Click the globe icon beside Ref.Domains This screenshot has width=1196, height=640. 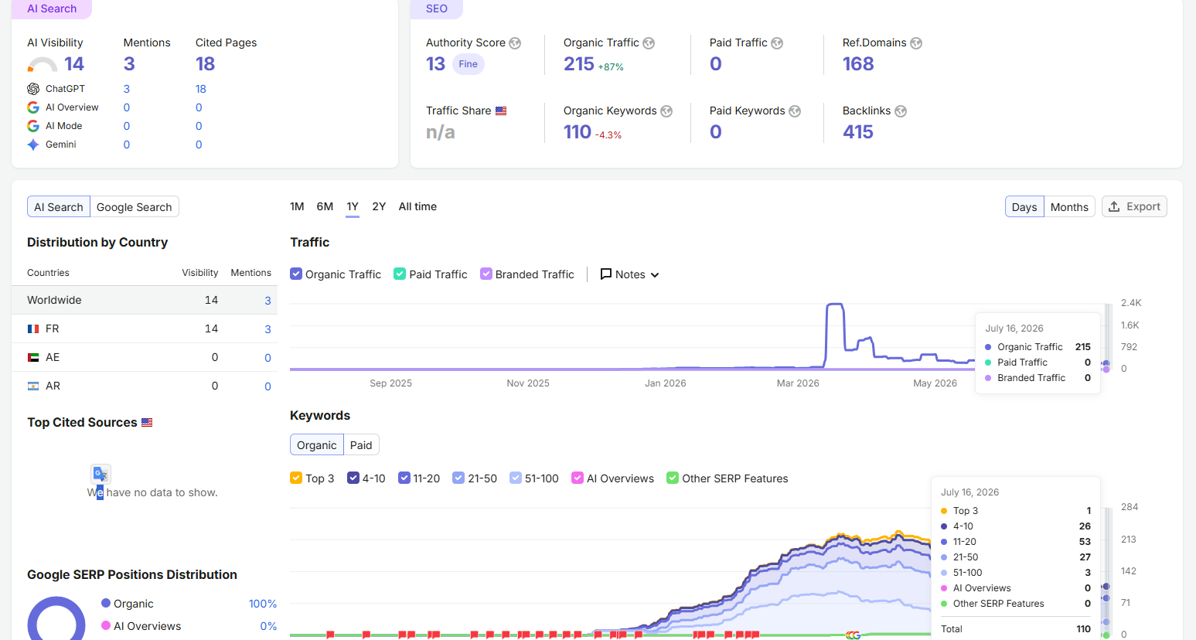916,43
